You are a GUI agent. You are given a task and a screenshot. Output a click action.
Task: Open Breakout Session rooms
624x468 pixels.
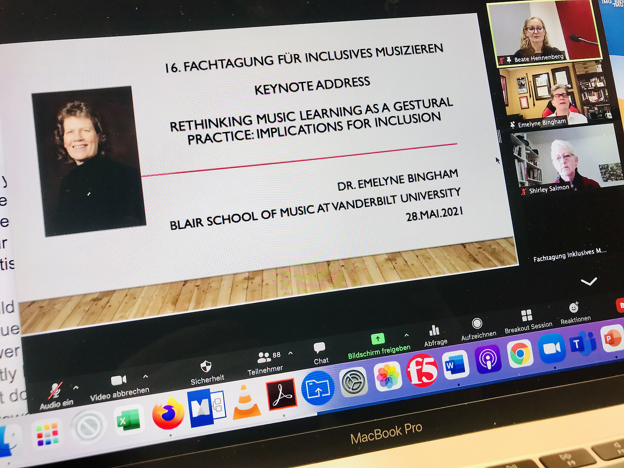[526, 315]
